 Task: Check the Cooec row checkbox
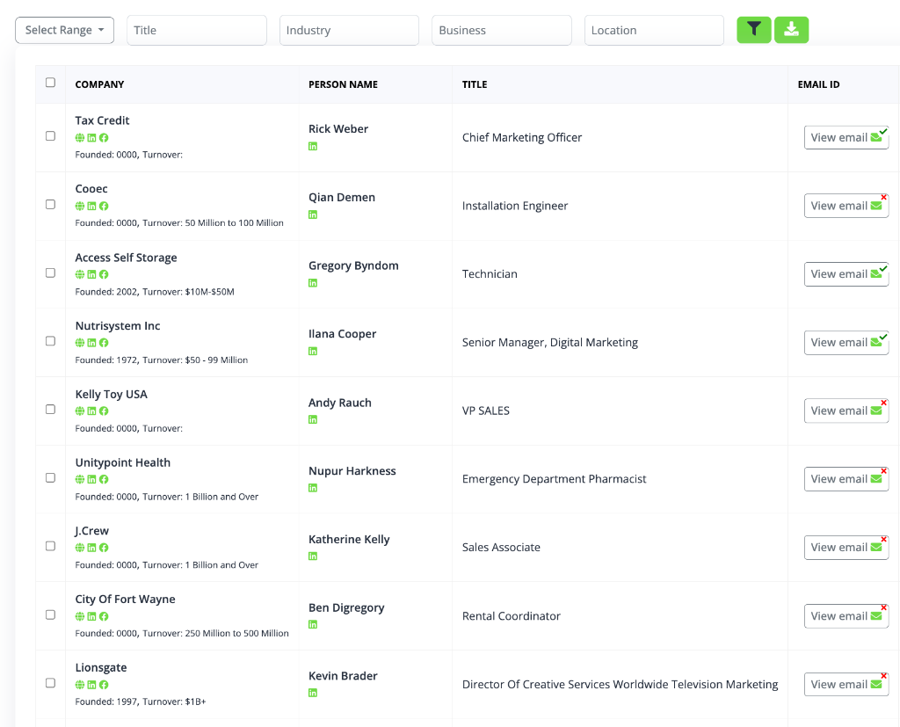click(x=50, y=205)
